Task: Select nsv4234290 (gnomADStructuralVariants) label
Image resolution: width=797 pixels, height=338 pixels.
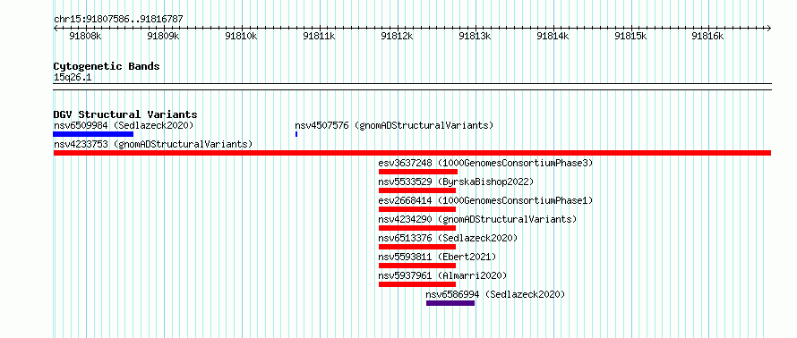Action: 478,219
